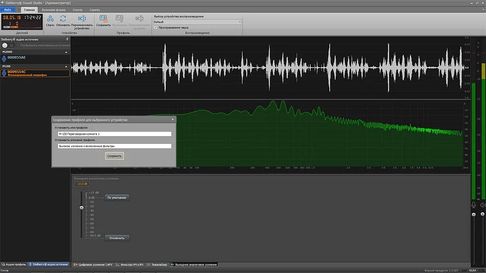Open Выходное аналоговое усиление tab
Viewport: 486px width, 273px height.
194,264
